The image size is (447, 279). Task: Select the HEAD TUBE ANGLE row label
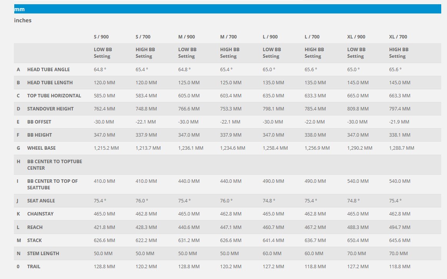tap(49, 70)
